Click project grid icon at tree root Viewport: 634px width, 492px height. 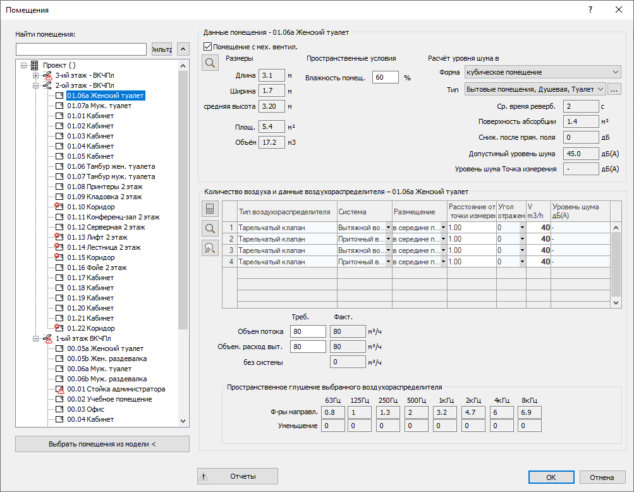click(x=34, y=65)
